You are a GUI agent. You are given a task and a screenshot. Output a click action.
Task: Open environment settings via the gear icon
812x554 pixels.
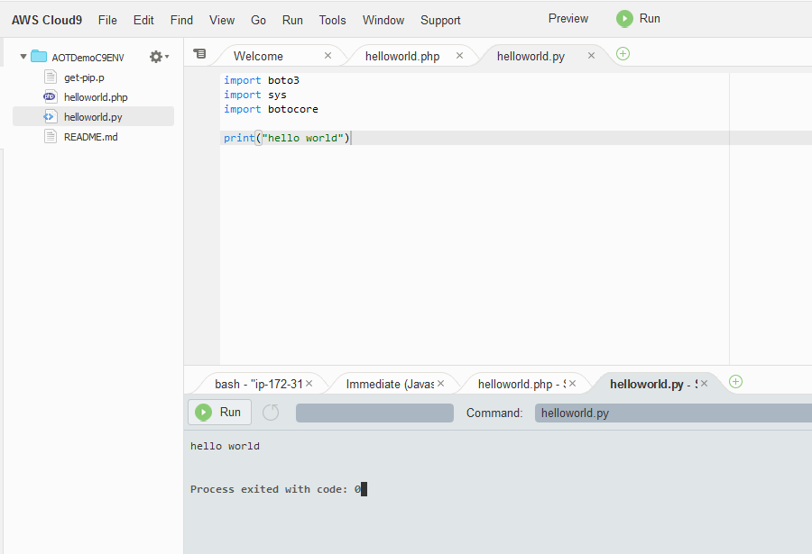153,56
